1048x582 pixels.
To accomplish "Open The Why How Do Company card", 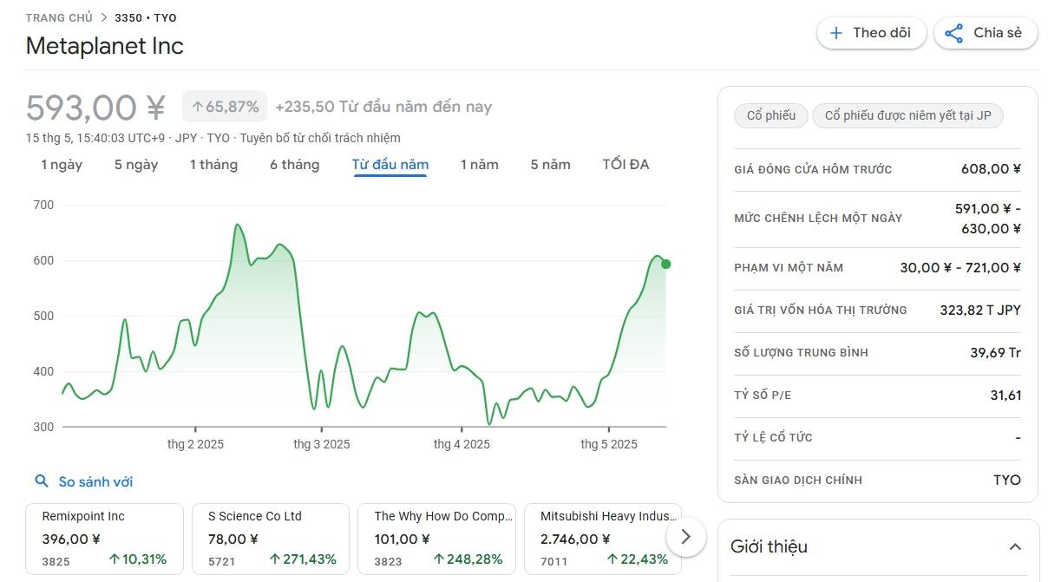I will [x=436, y=539].
